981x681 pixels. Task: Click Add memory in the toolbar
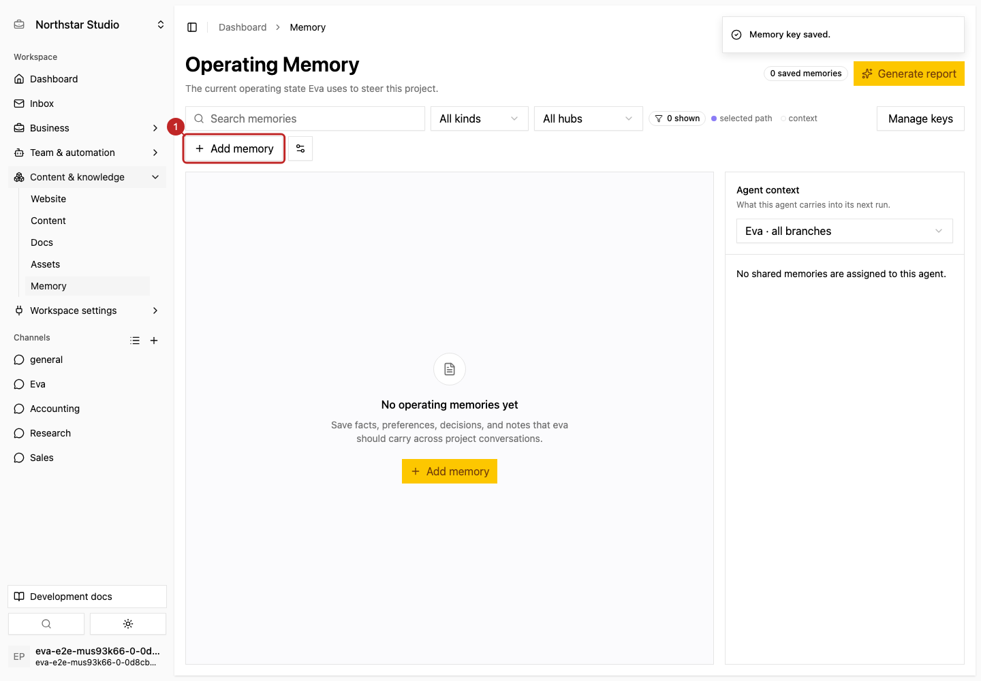tap(234, 148)
